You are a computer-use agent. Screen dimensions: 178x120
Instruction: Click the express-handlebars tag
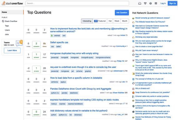[75, 104]
